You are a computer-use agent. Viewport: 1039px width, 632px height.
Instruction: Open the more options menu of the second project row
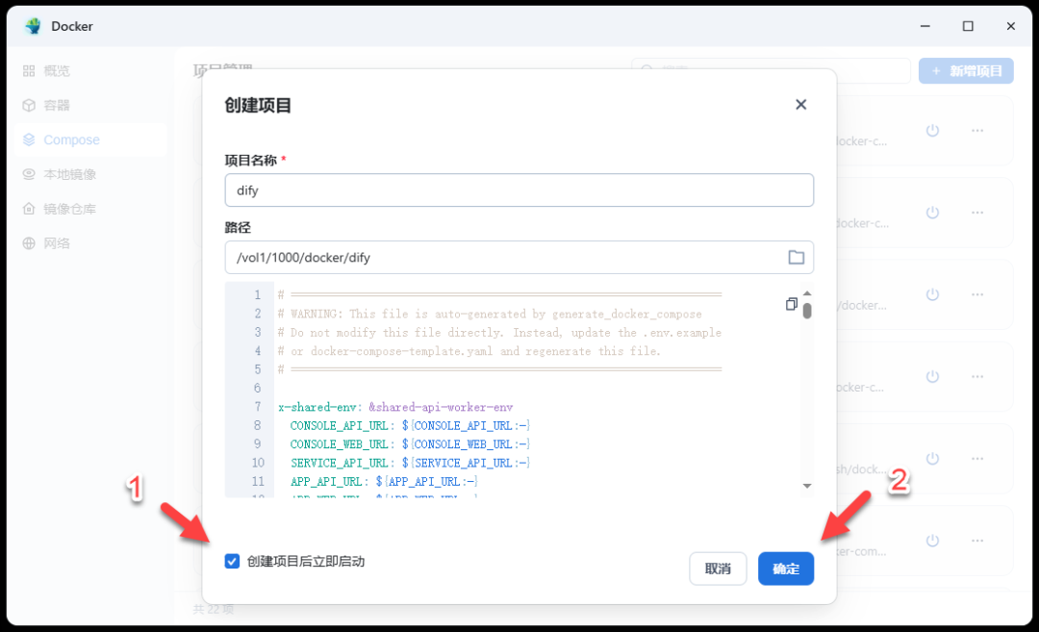(977, 213)
